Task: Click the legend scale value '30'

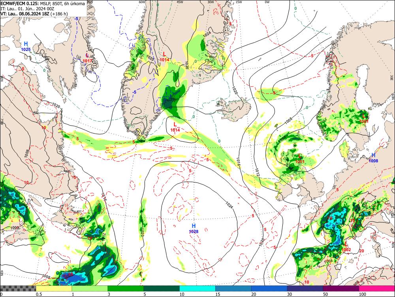Action: pyautogui.click(x=290, y=294)
